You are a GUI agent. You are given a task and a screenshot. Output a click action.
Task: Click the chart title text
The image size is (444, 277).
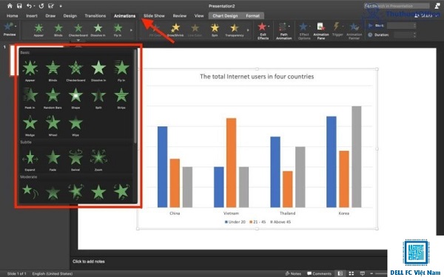pos(257,76)
